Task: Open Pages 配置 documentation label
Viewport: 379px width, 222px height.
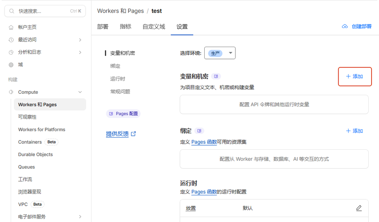Action: [x=127, y=114]
